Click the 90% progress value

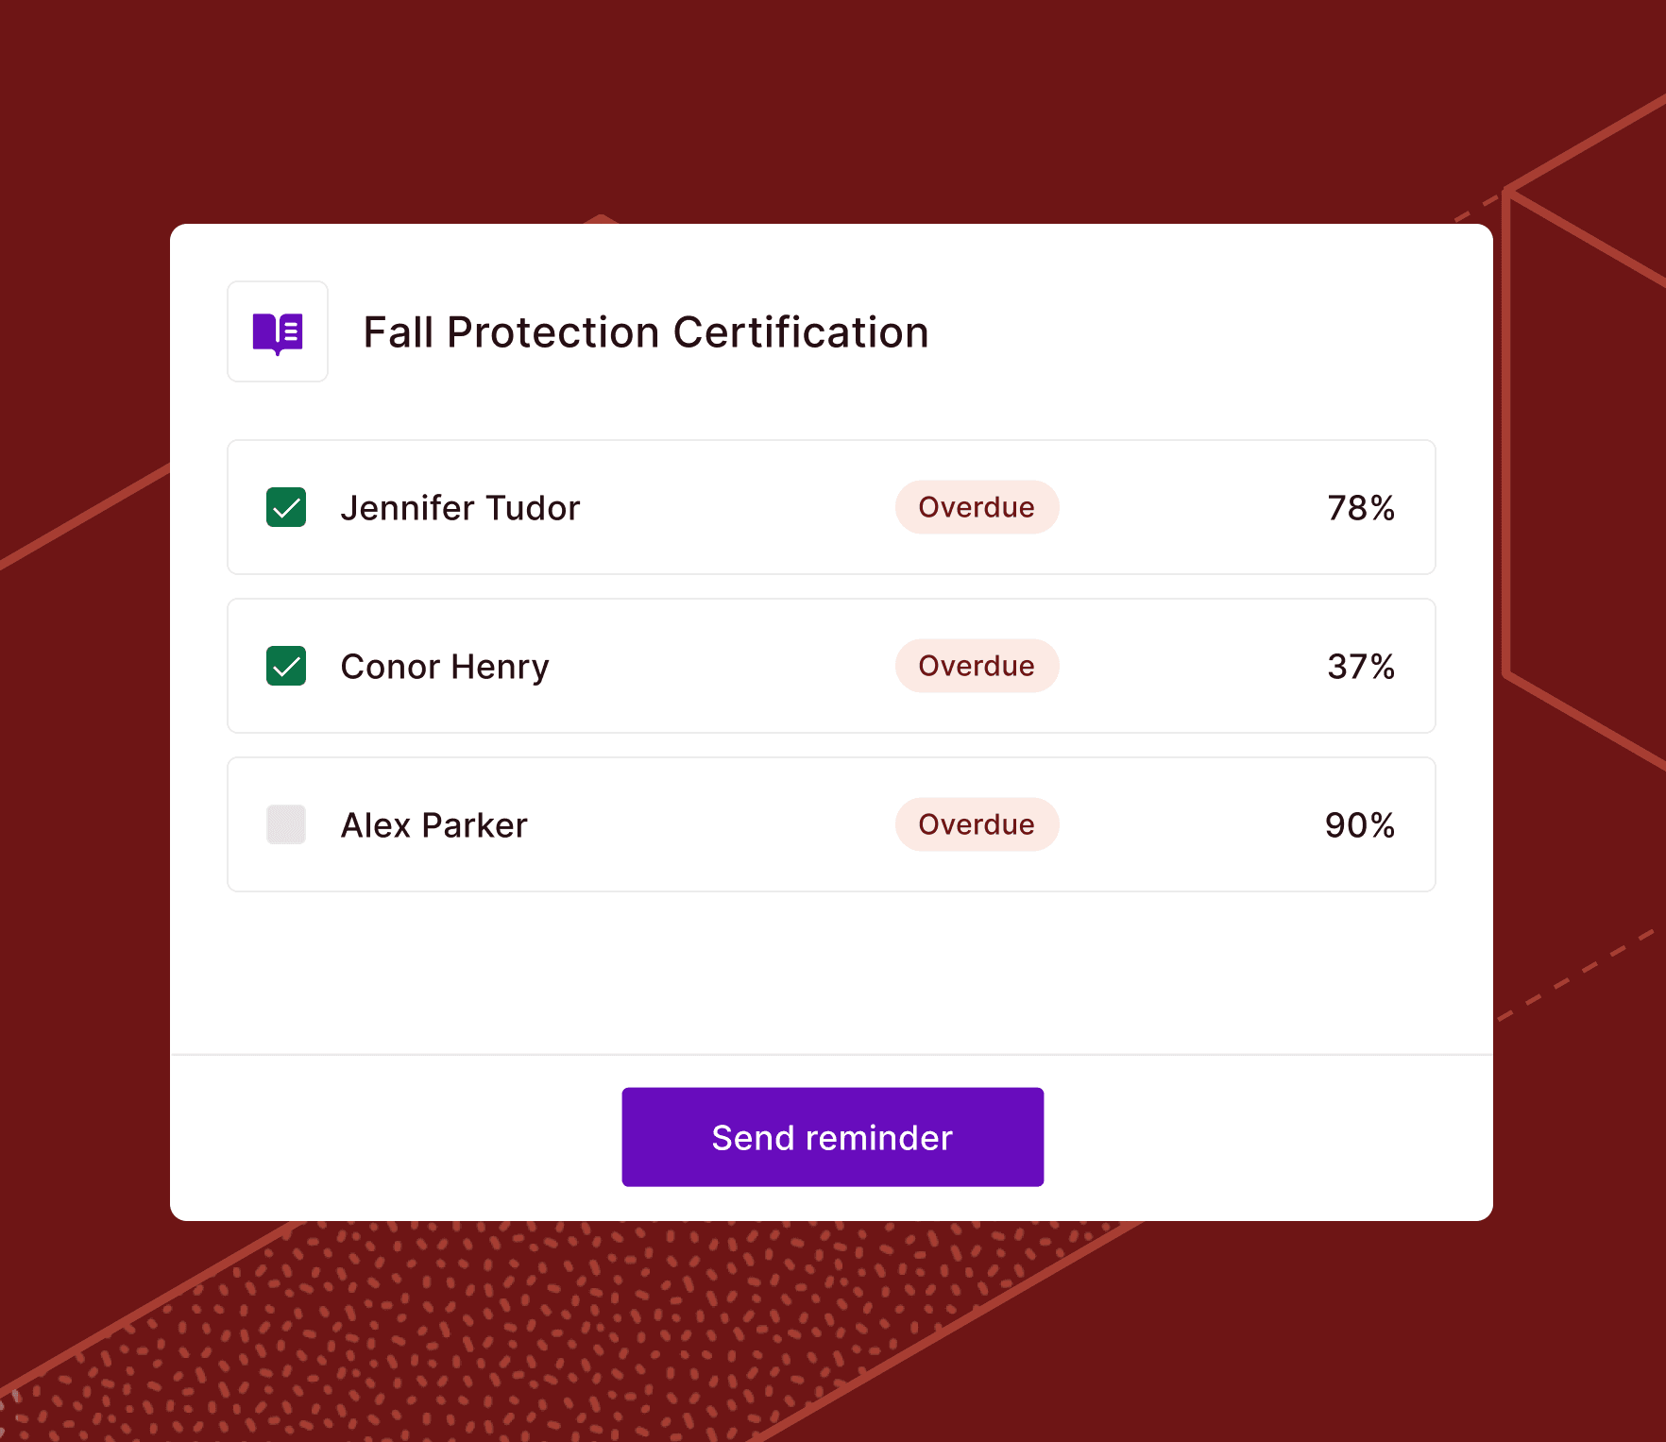[1359, 825]
